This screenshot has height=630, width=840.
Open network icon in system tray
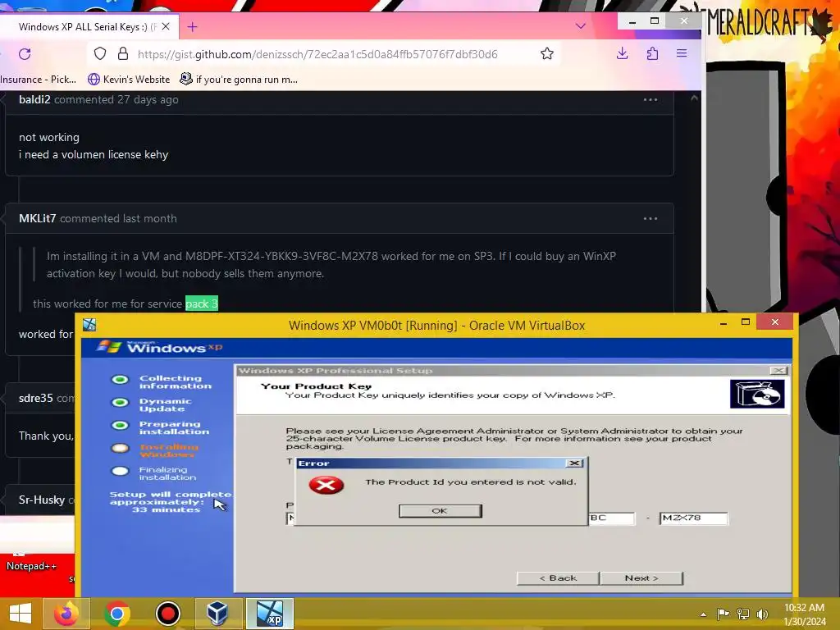742,614
